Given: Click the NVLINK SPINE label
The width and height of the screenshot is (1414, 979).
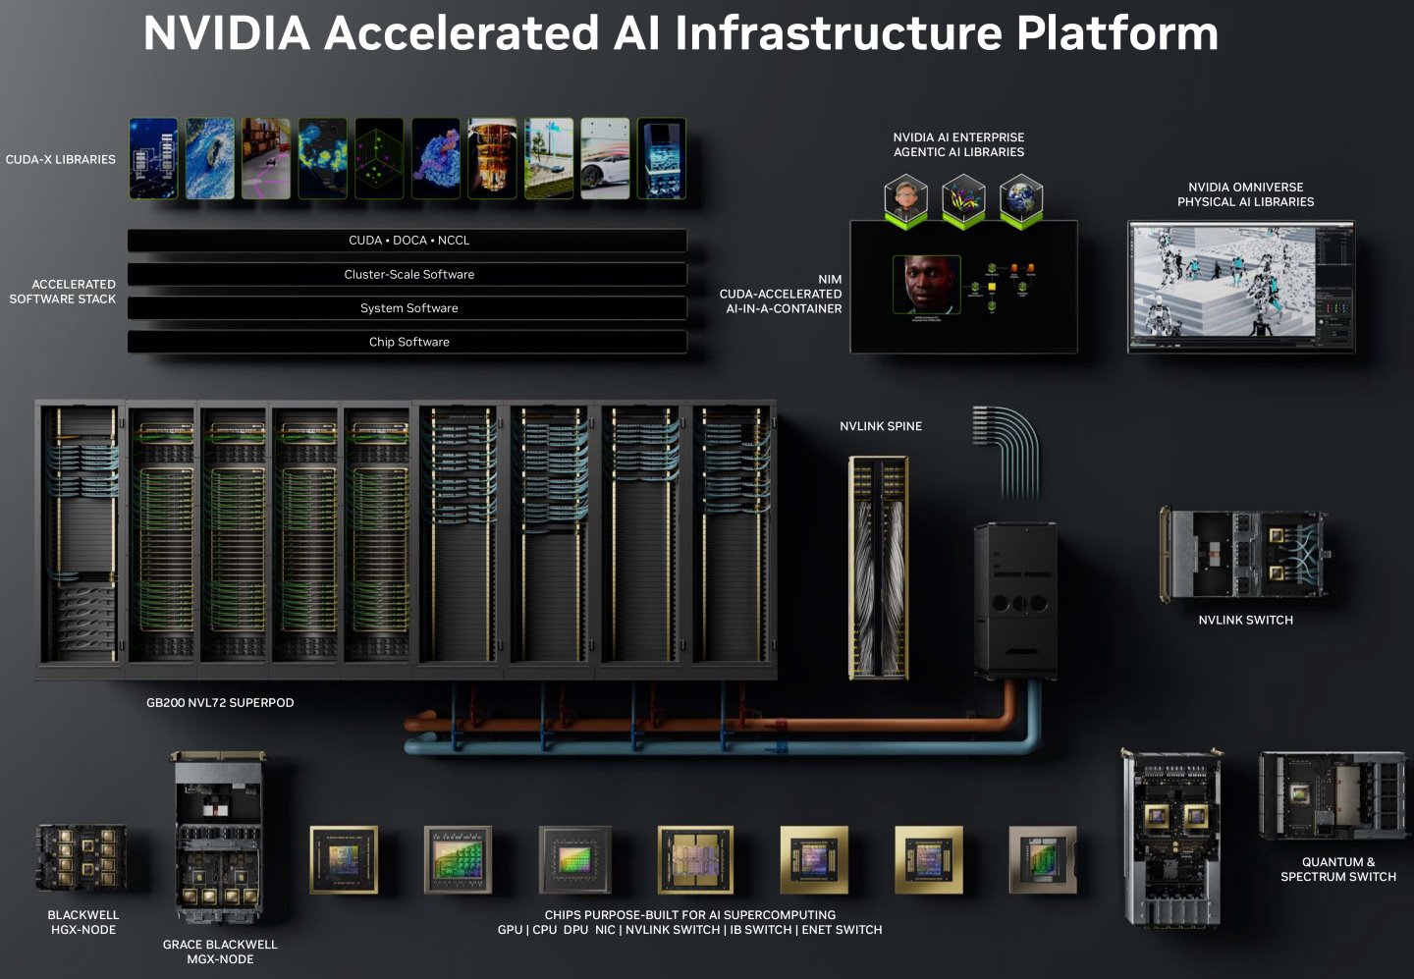Looking at the screenshot, I should 881,426.
